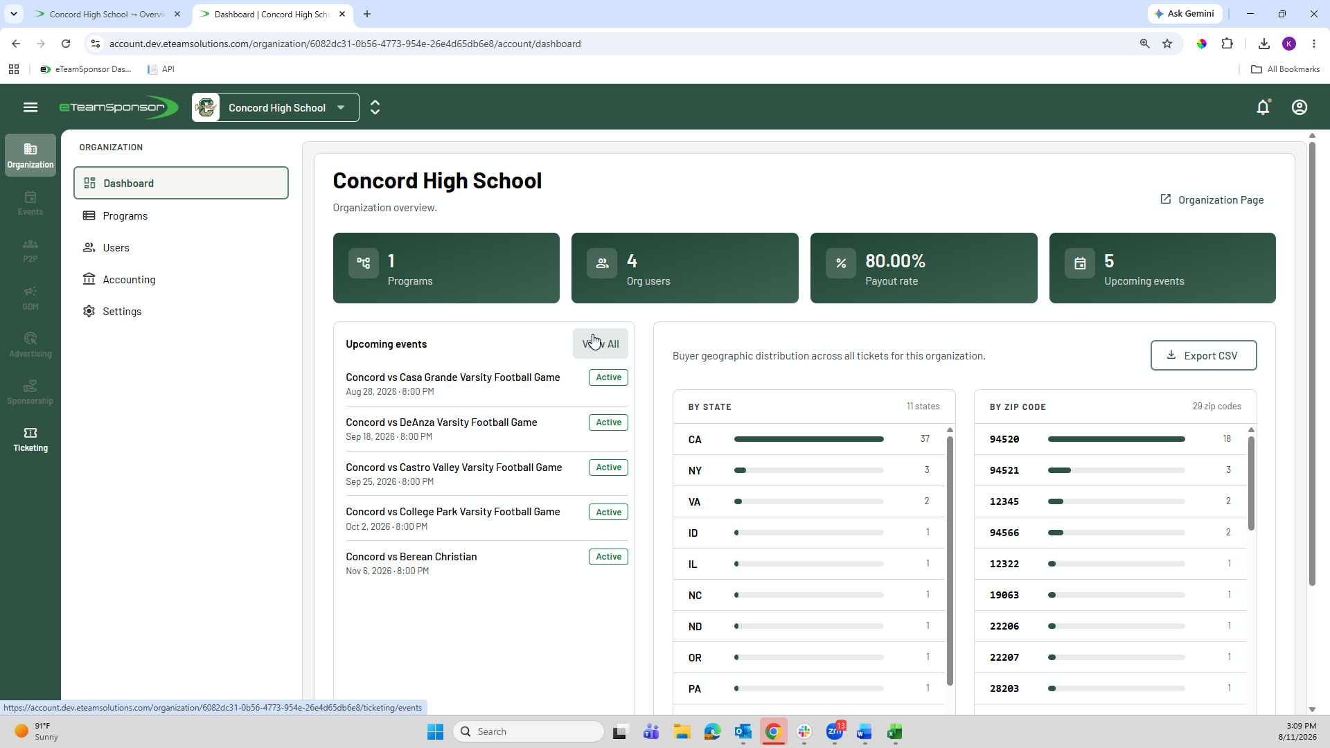The height and width of the screenshot is (748, 1330).
Task: Open the notifications bell
Action: 1263,107
